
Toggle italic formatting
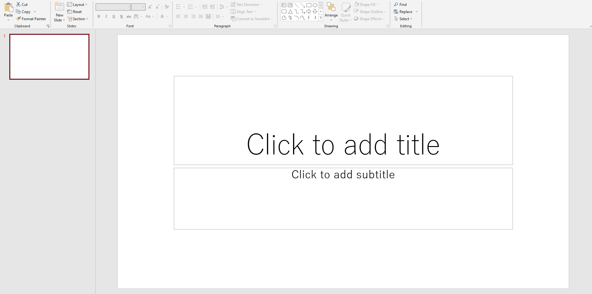point(106,16)
